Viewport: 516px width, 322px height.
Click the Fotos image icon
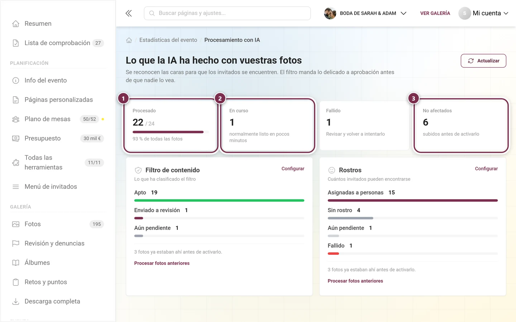coord(16,224)
